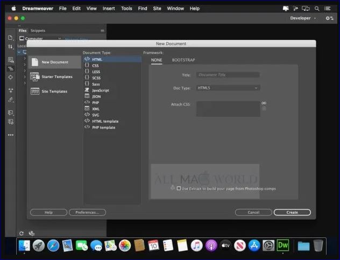Open the Computer site dropdown
The width and height of the screenshot is (340, 260).
coord(40,38)
